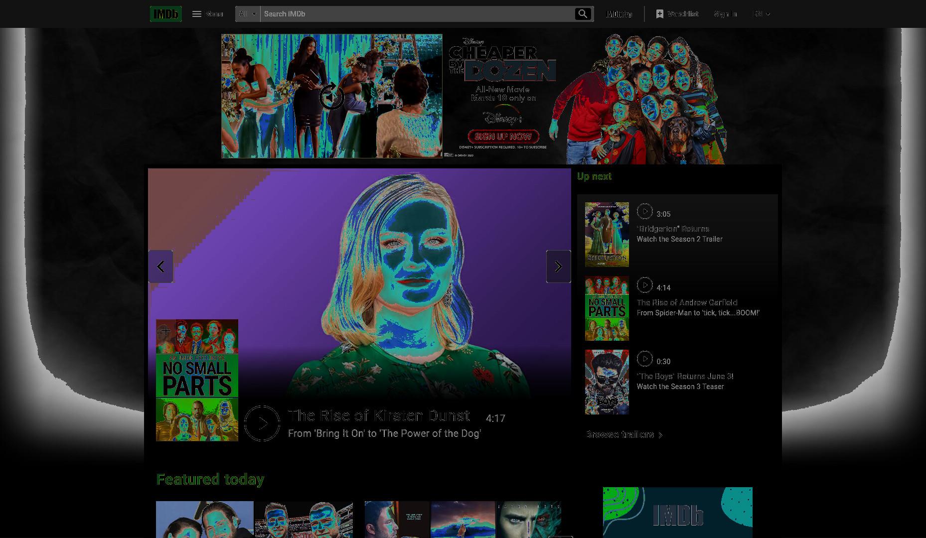Open 'The Rise of Kirsten Dunst' title
This screenshot has height=538, width=926.
[379, 415]
